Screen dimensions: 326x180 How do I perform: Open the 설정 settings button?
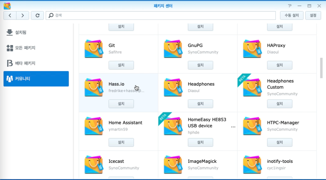[x=313, y=15]
